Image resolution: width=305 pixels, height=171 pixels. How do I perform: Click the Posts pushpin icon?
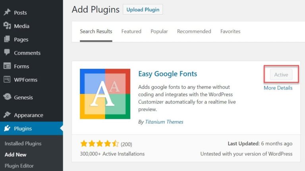tap(7, 12)
